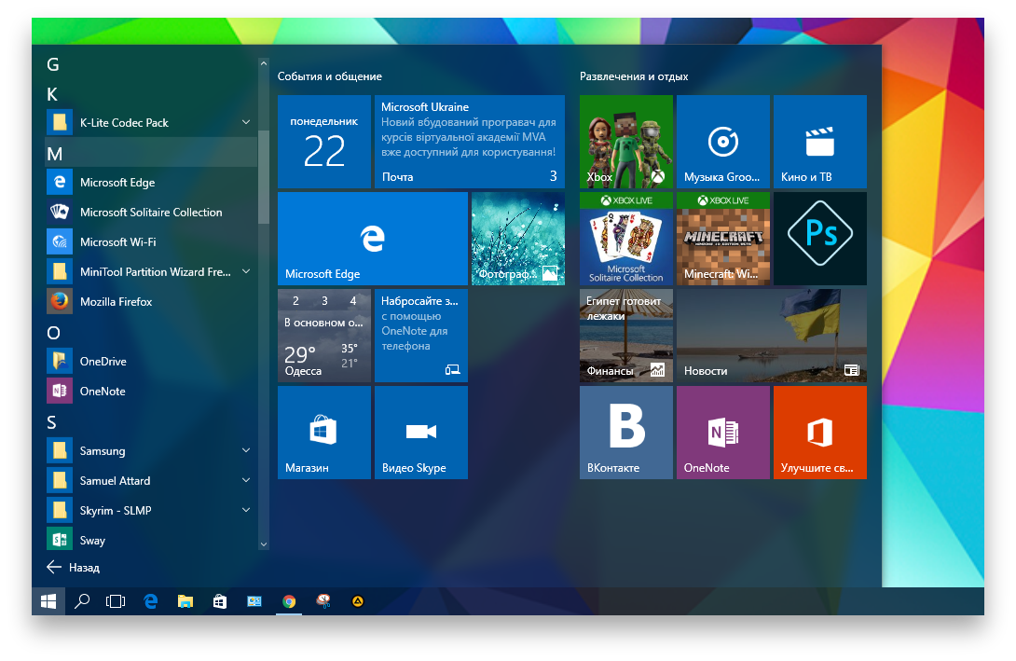Open the Xbox tile
The height and width of the screenshot is (661, 1016).
coord(626,142)
